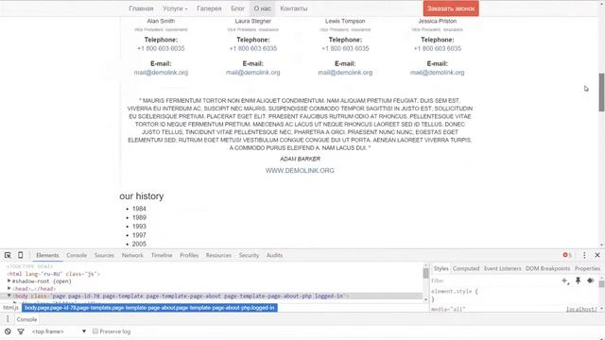This screenshot has width=605, height=340.
Task: Expand the #shadow-root (open) node
Action: (x=9, y=281)
